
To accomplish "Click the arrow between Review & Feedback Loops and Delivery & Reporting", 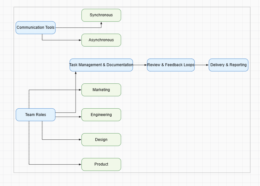I will [202, 65].
